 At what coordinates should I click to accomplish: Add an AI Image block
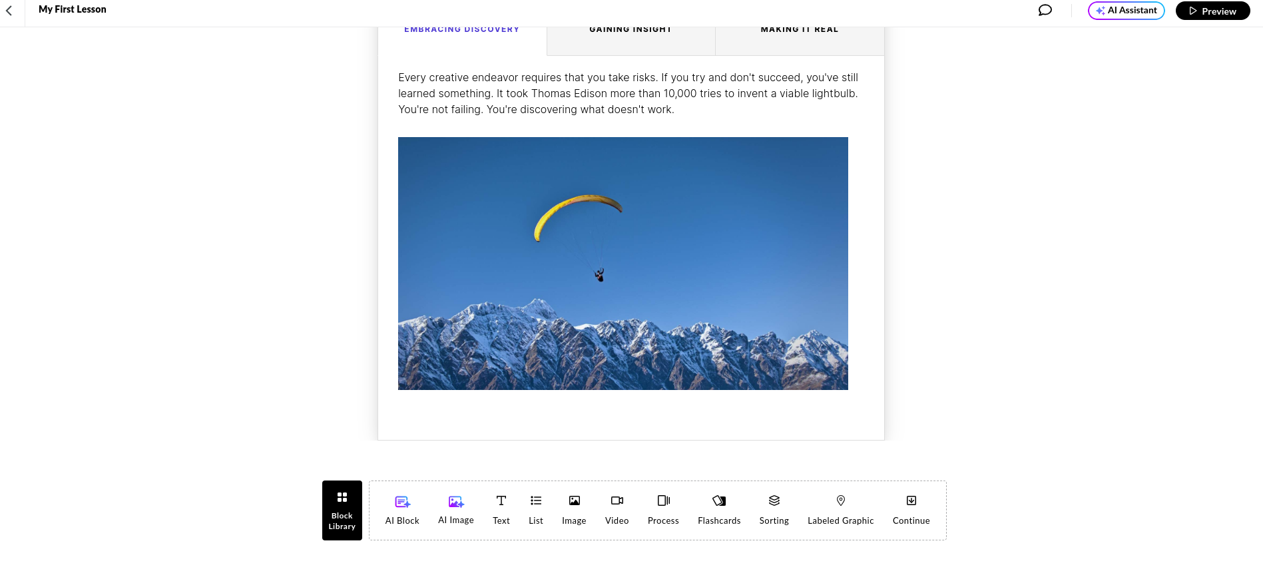(x=456, y=510)
